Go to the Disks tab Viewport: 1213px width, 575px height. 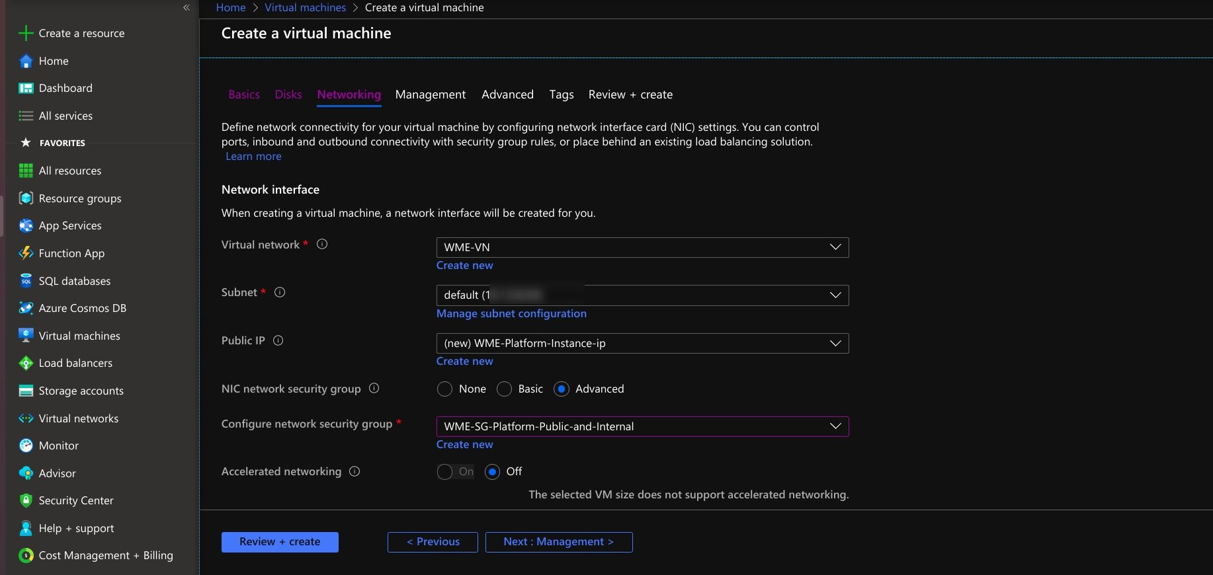pyautogui.click(x=288, y=95)
